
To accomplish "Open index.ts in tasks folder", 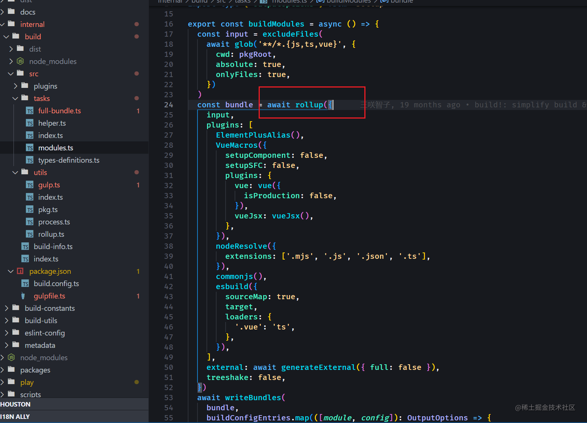I will tap(51, 135).
